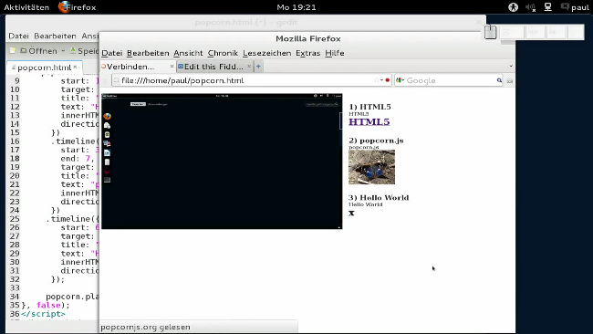Click gedit line 18 'end: 7,'
Screen dimensions: 593x334
click(x=78, y=159)
